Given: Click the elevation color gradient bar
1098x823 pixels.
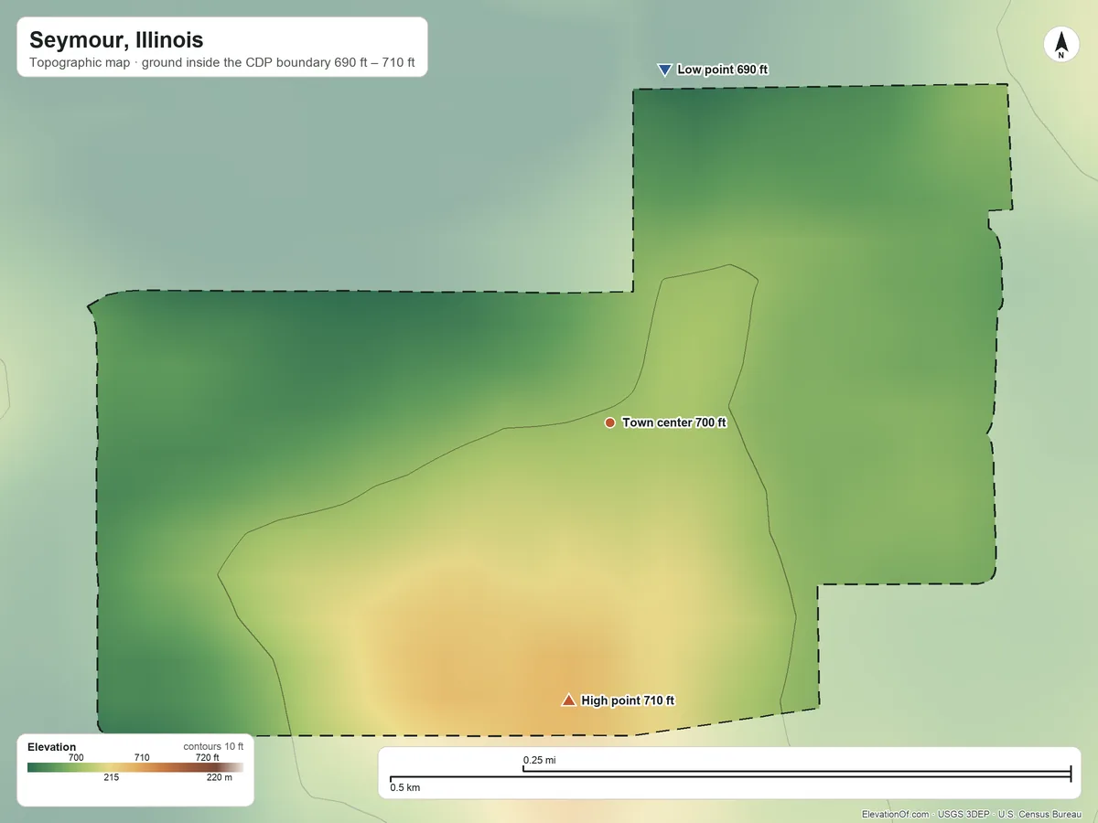Looking at the screenshot, I should [x=135, y=768].
